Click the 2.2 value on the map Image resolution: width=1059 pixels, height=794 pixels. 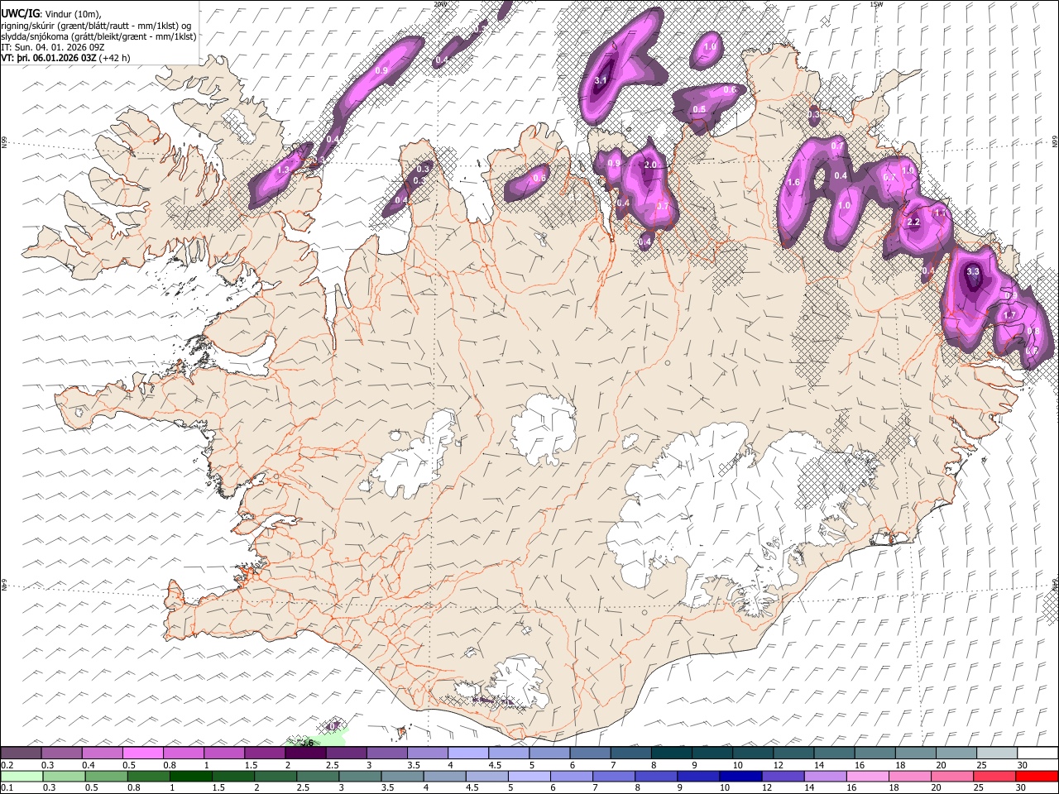913,222
